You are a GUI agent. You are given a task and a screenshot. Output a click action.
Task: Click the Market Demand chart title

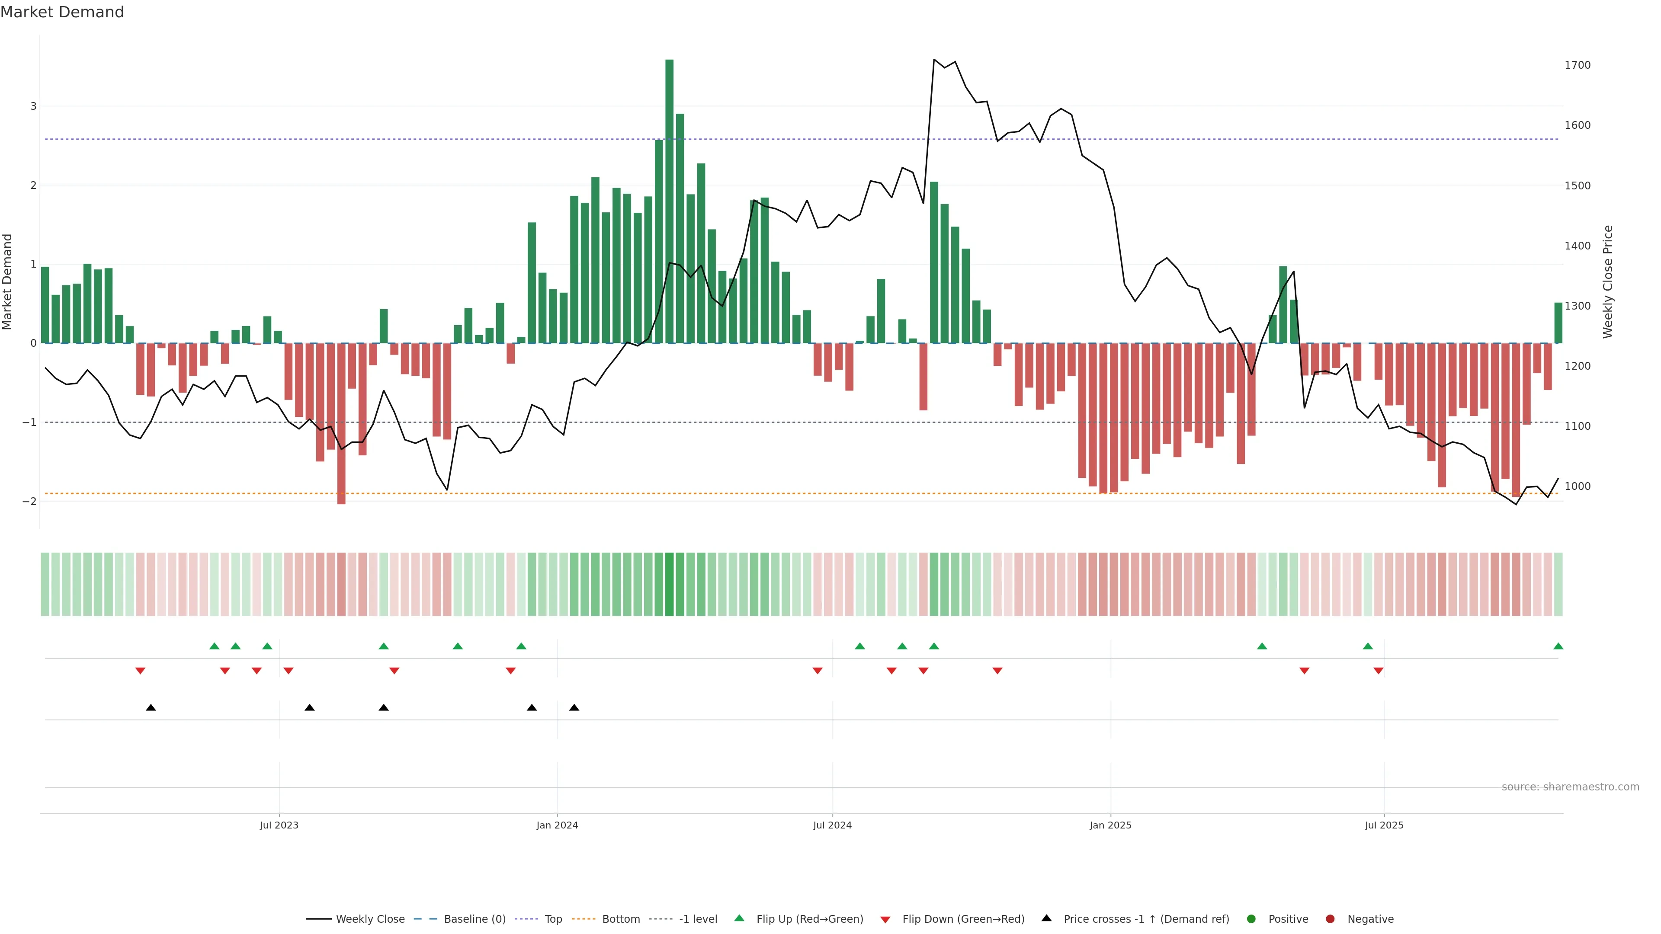tap(62, 12)
